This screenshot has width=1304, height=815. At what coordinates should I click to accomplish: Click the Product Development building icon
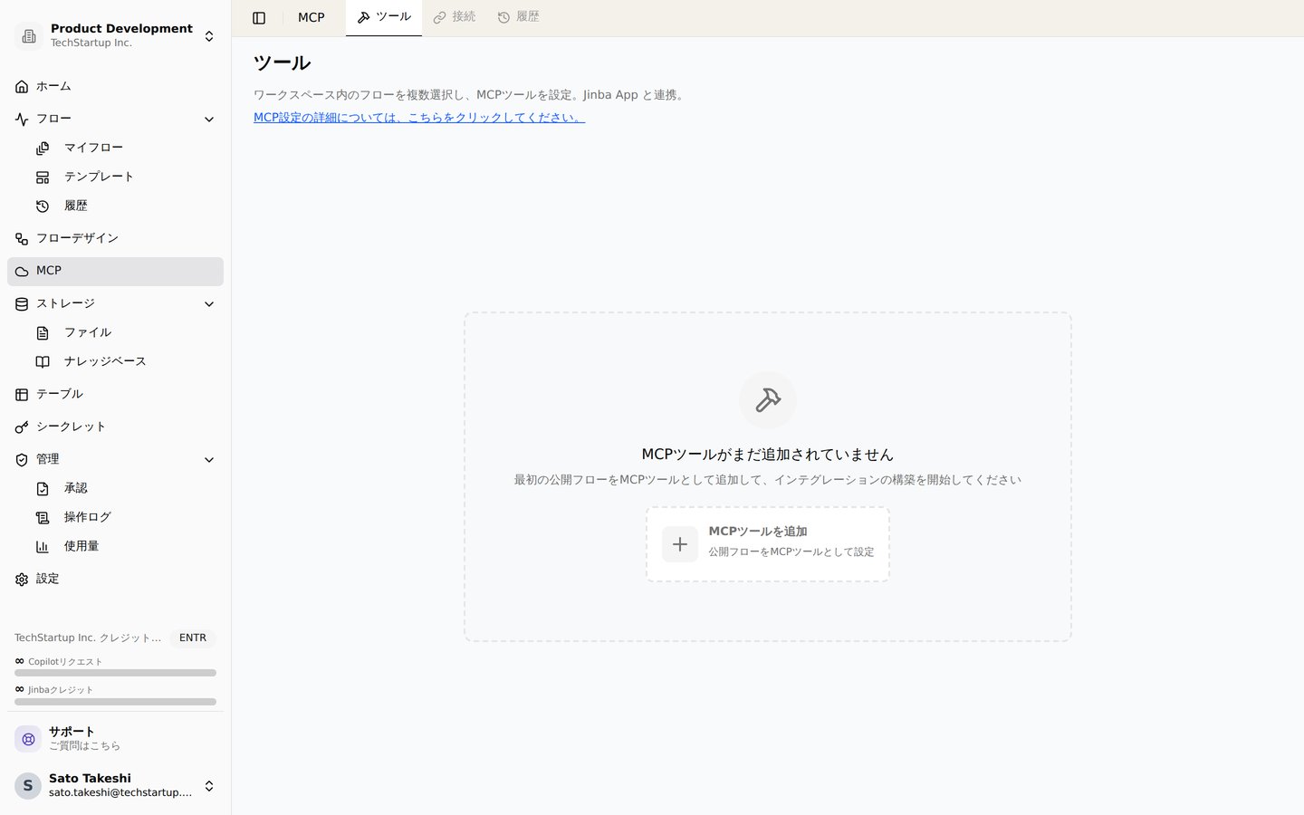pos(29,36)
